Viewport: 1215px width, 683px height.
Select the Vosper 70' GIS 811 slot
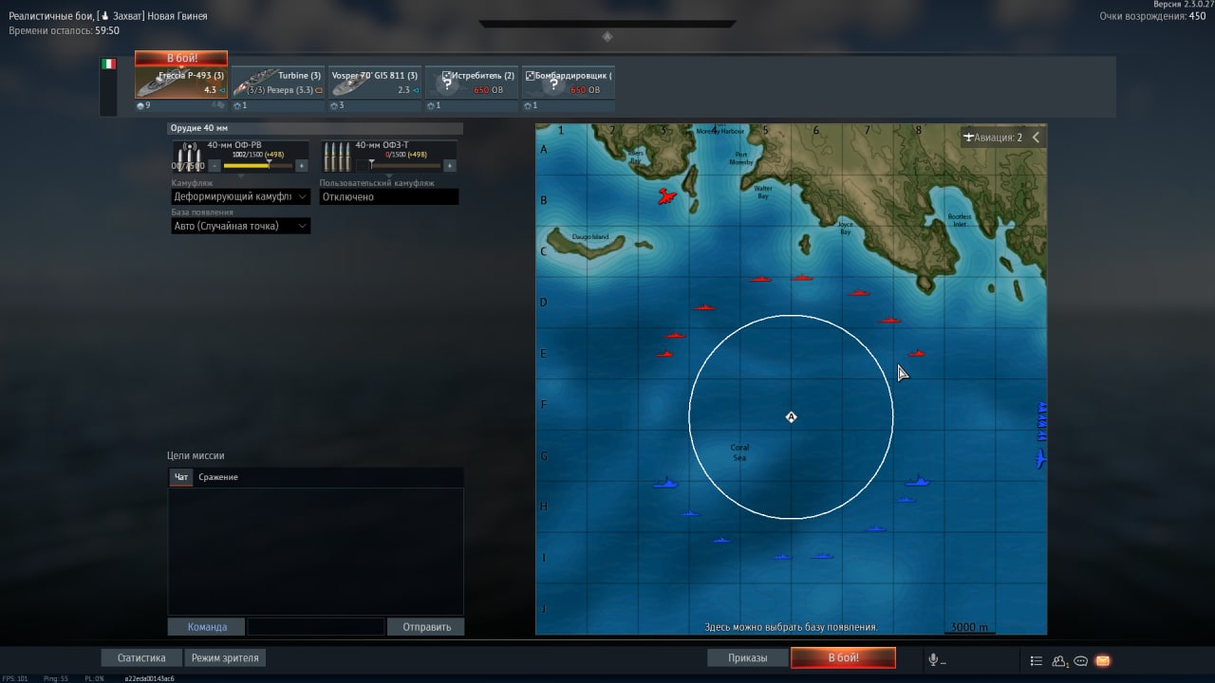coord(375,83)
